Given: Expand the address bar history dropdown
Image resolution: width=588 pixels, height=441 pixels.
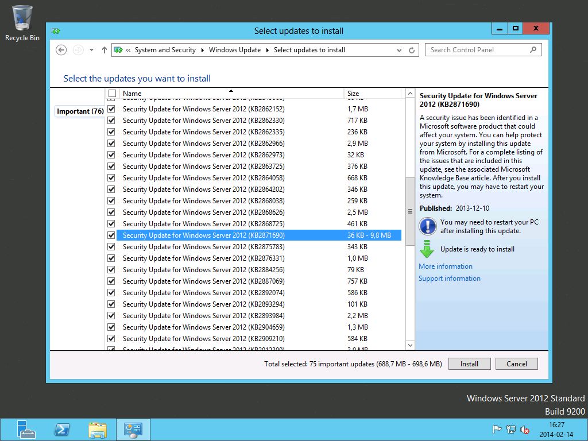Looking at the screenshot, I should click(x=399, y=51).
